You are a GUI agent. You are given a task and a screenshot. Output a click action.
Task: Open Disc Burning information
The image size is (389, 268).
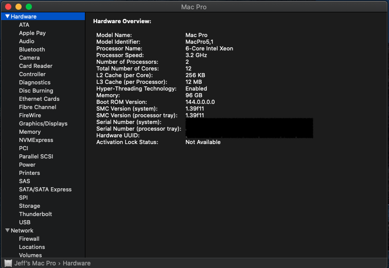pyautogui.click(x=36, y=91)
